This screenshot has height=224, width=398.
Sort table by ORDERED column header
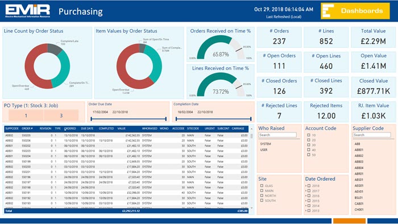[x=70, y=128]
